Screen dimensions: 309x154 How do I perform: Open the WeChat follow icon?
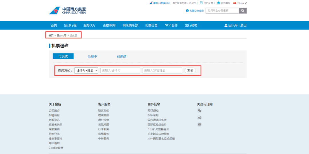[199, 111]
